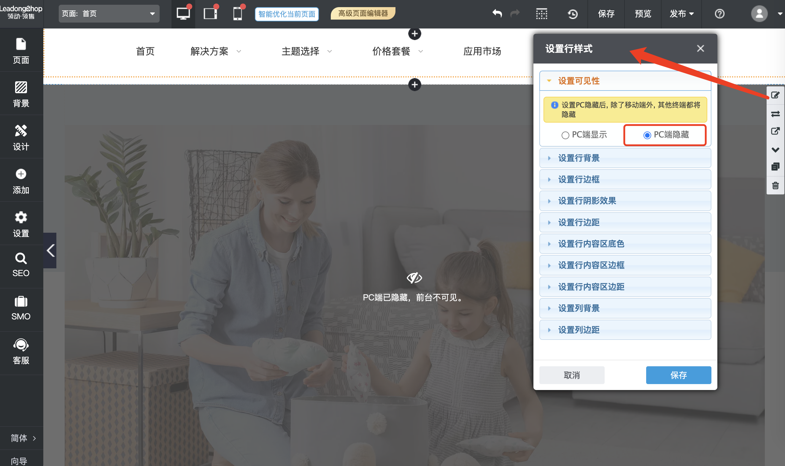Open the version history icon
785x466 pixels.
[573, 14]
